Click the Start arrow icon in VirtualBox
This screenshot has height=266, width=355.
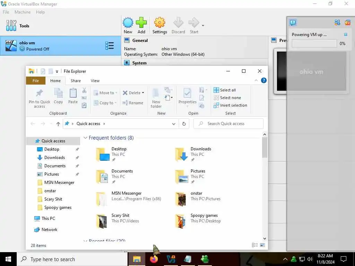click(x=193, y=23)
